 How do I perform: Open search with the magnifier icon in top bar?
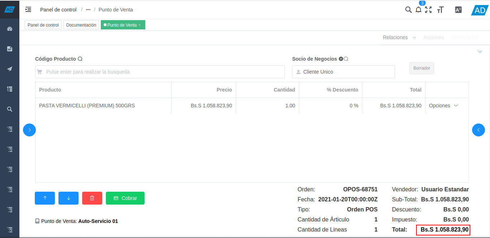(408, 10)
